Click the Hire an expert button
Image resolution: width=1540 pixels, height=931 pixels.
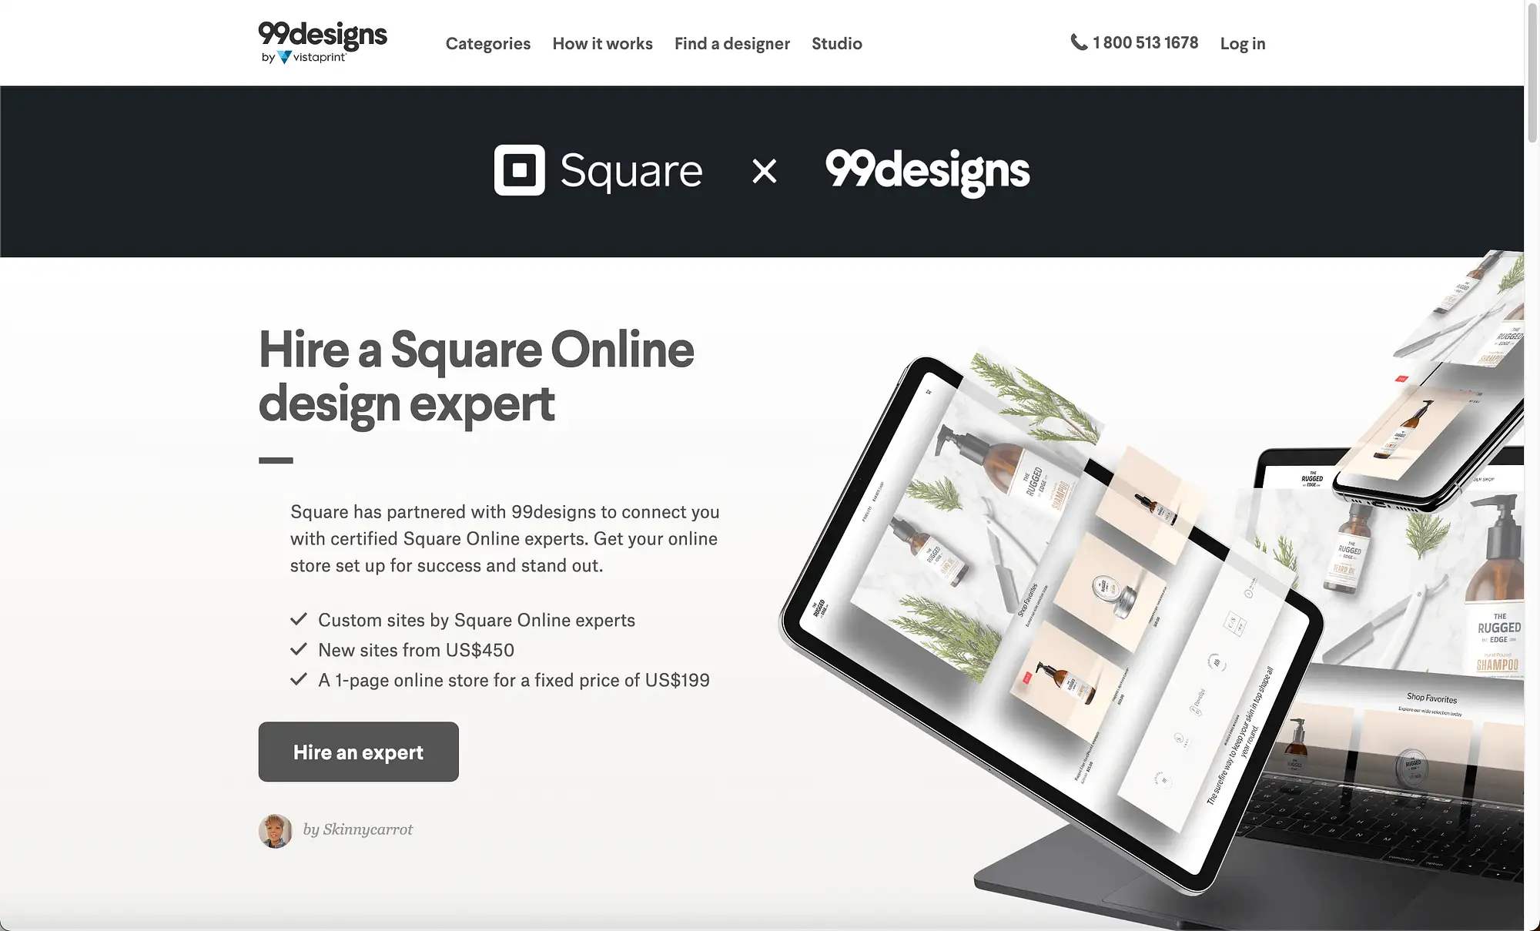(359, 752)
